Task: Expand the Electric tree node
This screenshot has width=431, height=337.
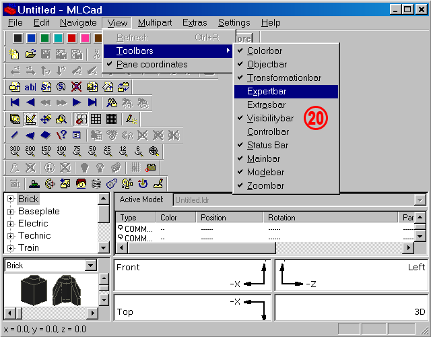Action: point(11,224)
